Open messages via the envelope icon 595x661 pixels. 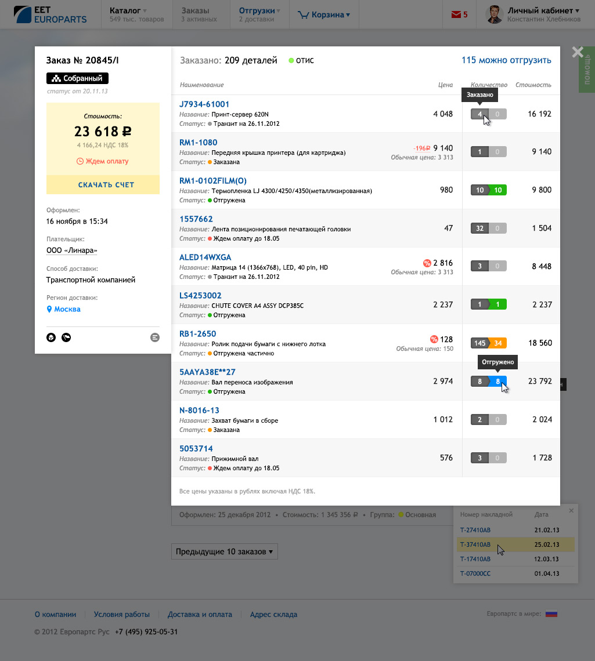(456, 15)
